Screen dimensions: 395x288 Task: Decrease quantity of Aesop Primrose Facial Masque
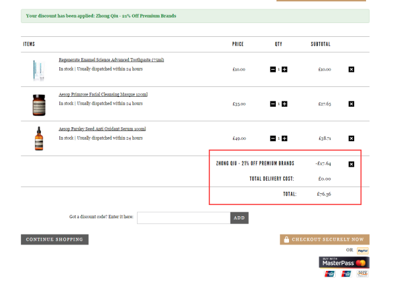[273, 104]
